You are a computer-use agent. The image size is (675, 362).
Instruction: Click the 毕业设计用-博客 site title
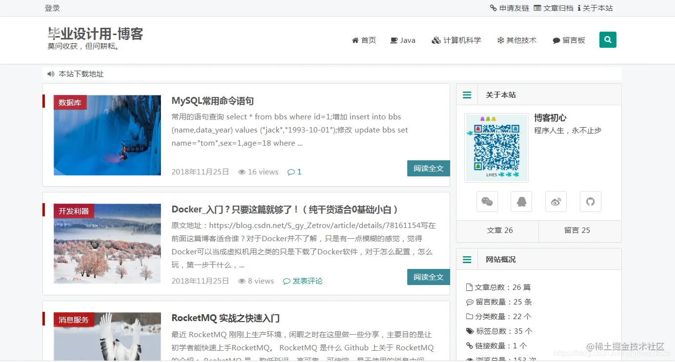tap(95, 34)
